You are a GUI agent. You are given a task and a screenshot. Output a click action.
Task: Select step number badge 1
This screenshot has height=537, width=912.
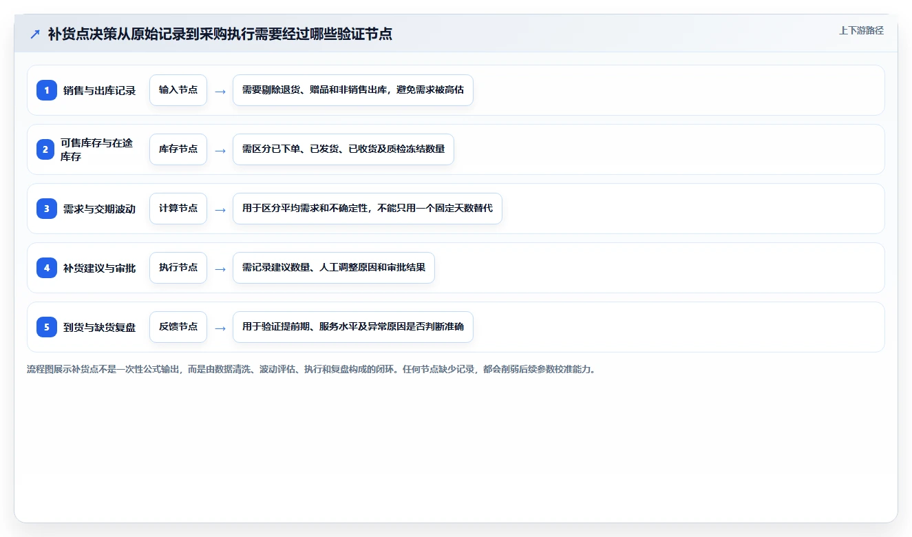(x=47, y=90)
